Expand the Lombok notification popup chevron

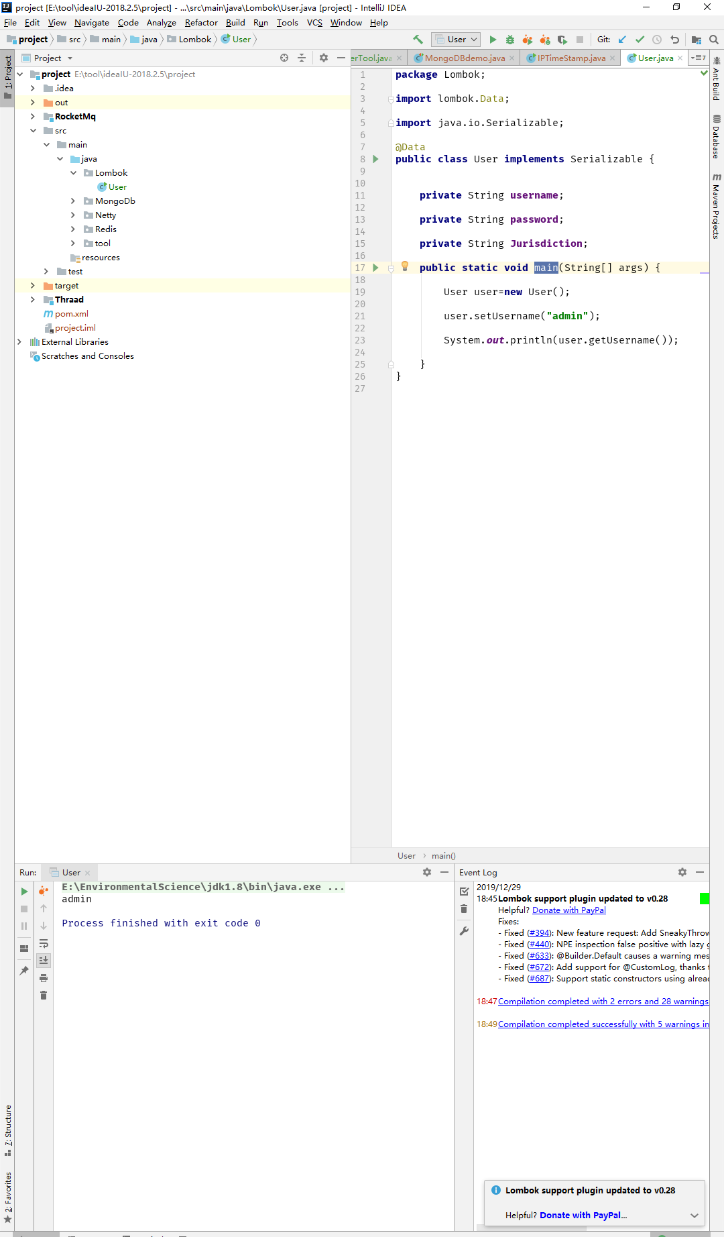(695, 1216)
